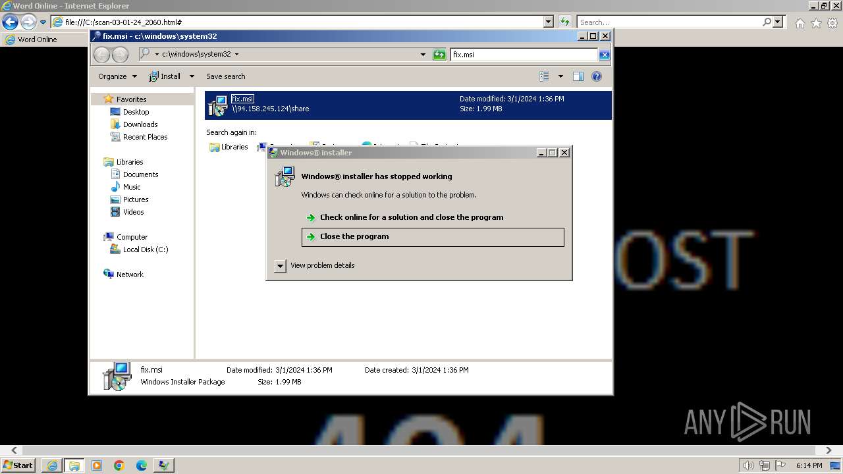This screenshot has height=474, width=843.
Task: Click the volume speaker tray icon
Action: tap(748, 465)
